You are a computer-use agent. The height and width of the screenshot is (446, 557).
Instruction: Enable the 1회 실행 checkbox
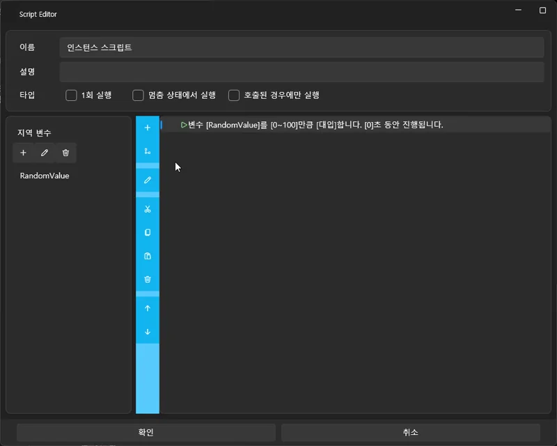(71, 95)
